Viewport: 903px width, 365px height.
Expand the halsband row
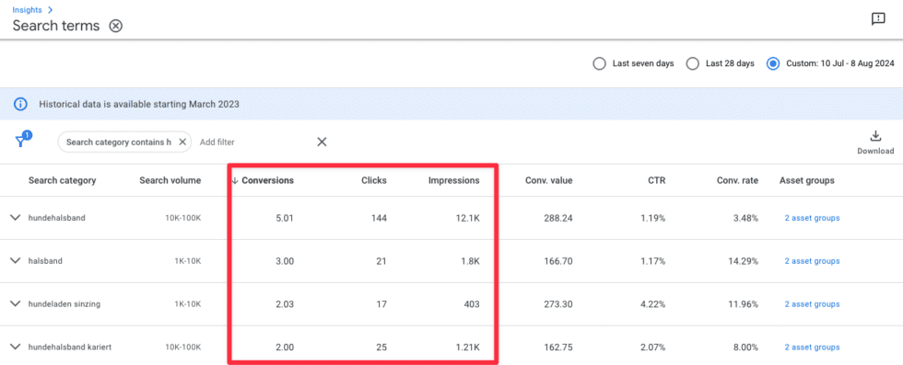click(x=16, y=261)
